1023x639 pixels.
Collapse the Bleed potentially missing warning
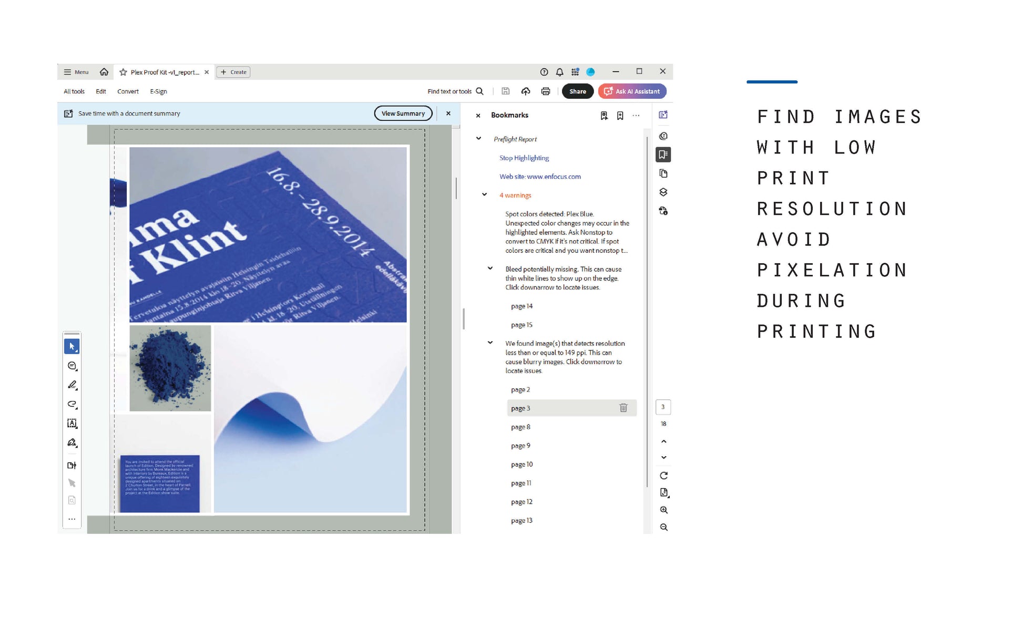tap(490, 269)
